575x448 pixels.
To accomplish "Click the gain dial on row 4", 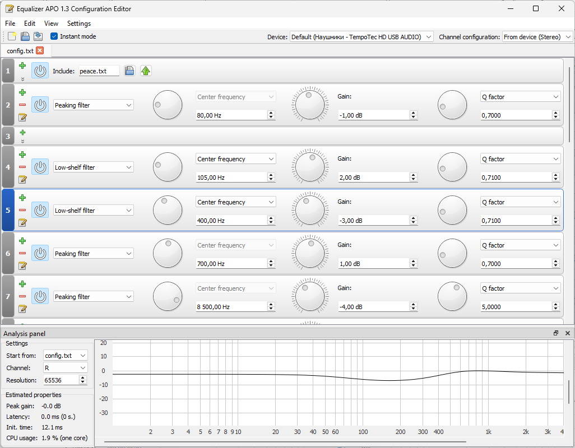I will pos(310,167).
